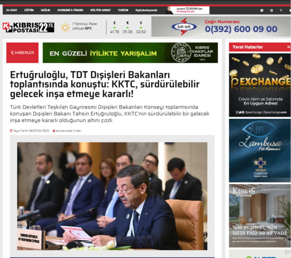Click the Kıbrıs Postası logo
Image resolution: width=291 pixels, height=258 pixels.
(29, 27)
